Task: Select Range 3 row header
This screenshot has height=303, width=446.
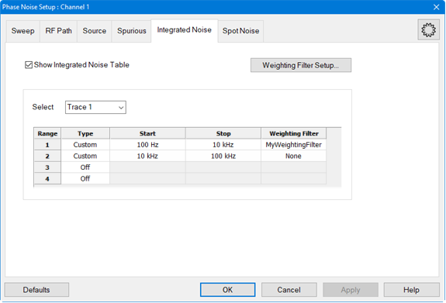Action: pos(47,167)
